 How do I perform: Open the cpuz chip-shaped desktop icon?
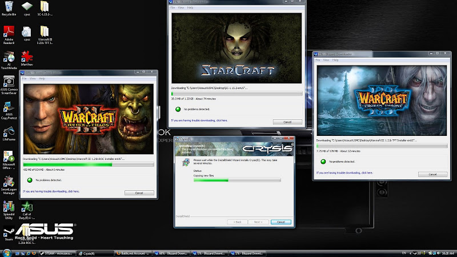pos(27,8)
